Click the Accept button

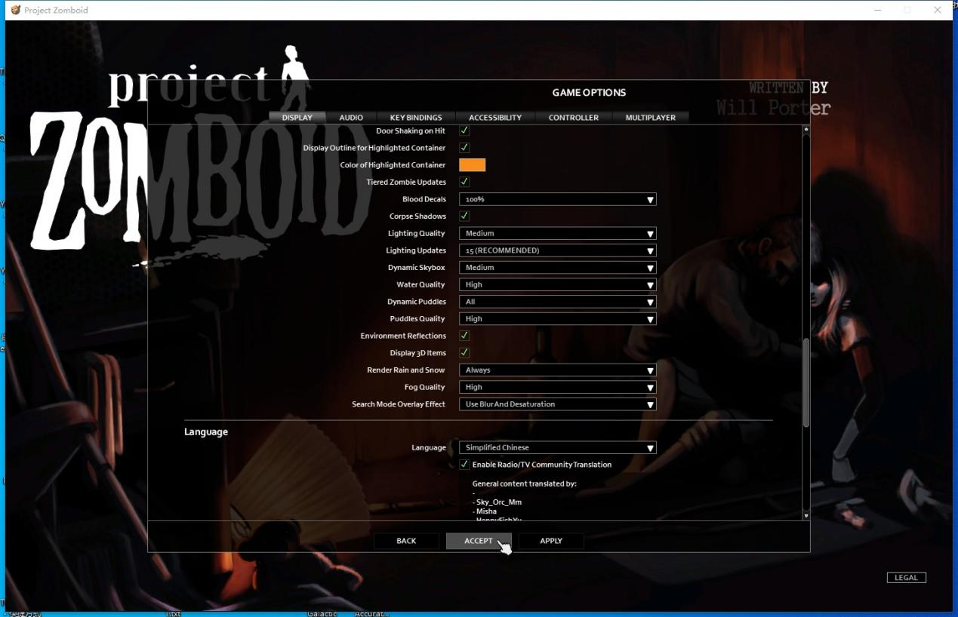tap(479, 541)
